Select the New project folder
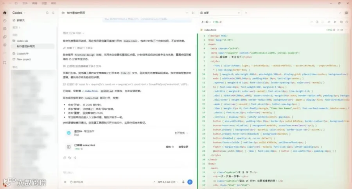Screen dimensions: 352x189 coord(22,59)
